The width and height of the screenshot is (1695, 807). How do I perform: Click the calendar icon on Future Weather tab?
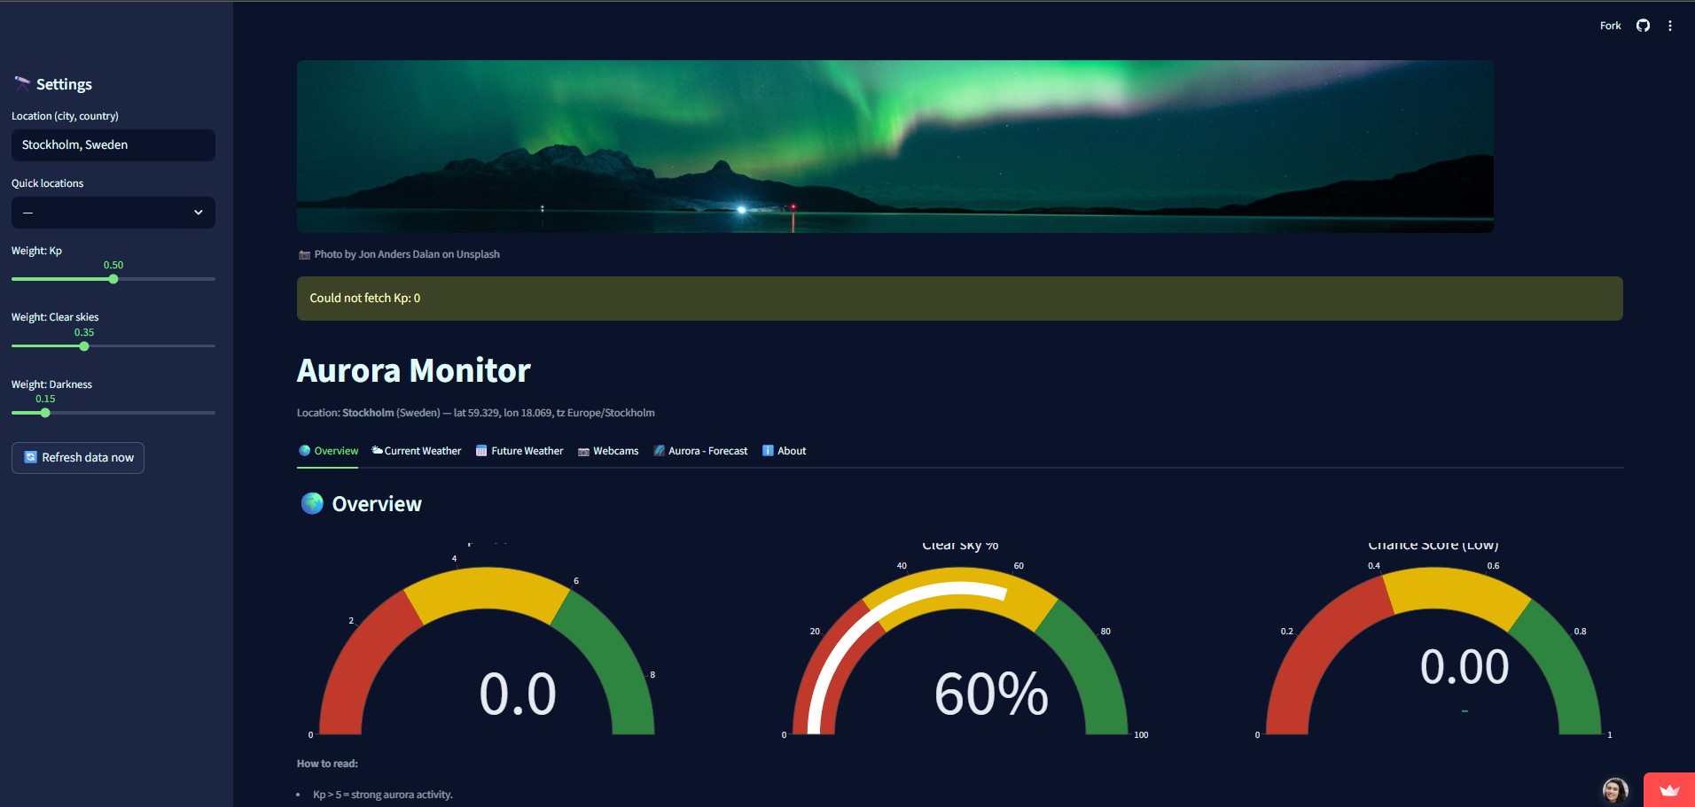tap(481, 451)
